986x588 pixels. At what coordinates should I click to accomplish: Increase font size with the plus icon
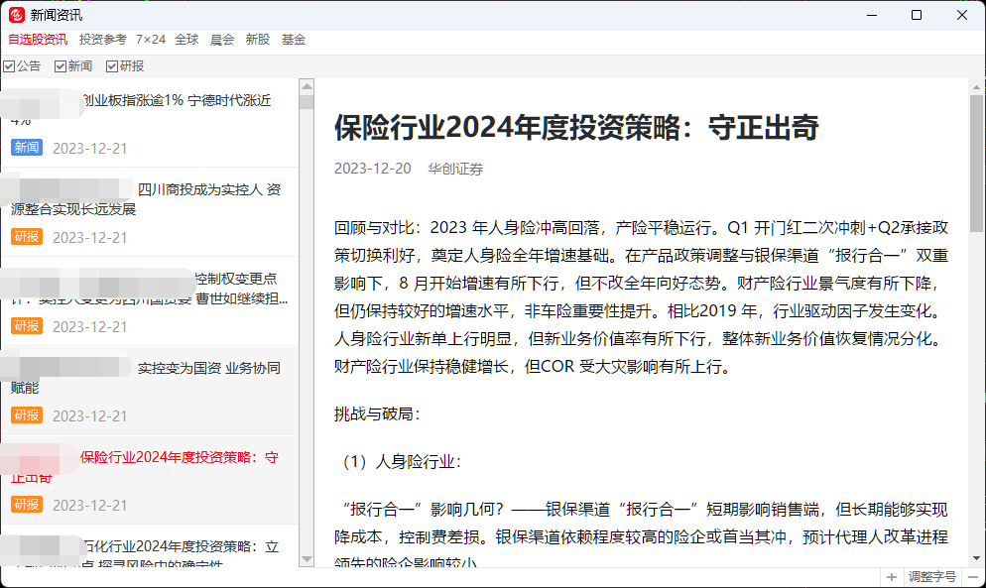click(x=892, y=577)
